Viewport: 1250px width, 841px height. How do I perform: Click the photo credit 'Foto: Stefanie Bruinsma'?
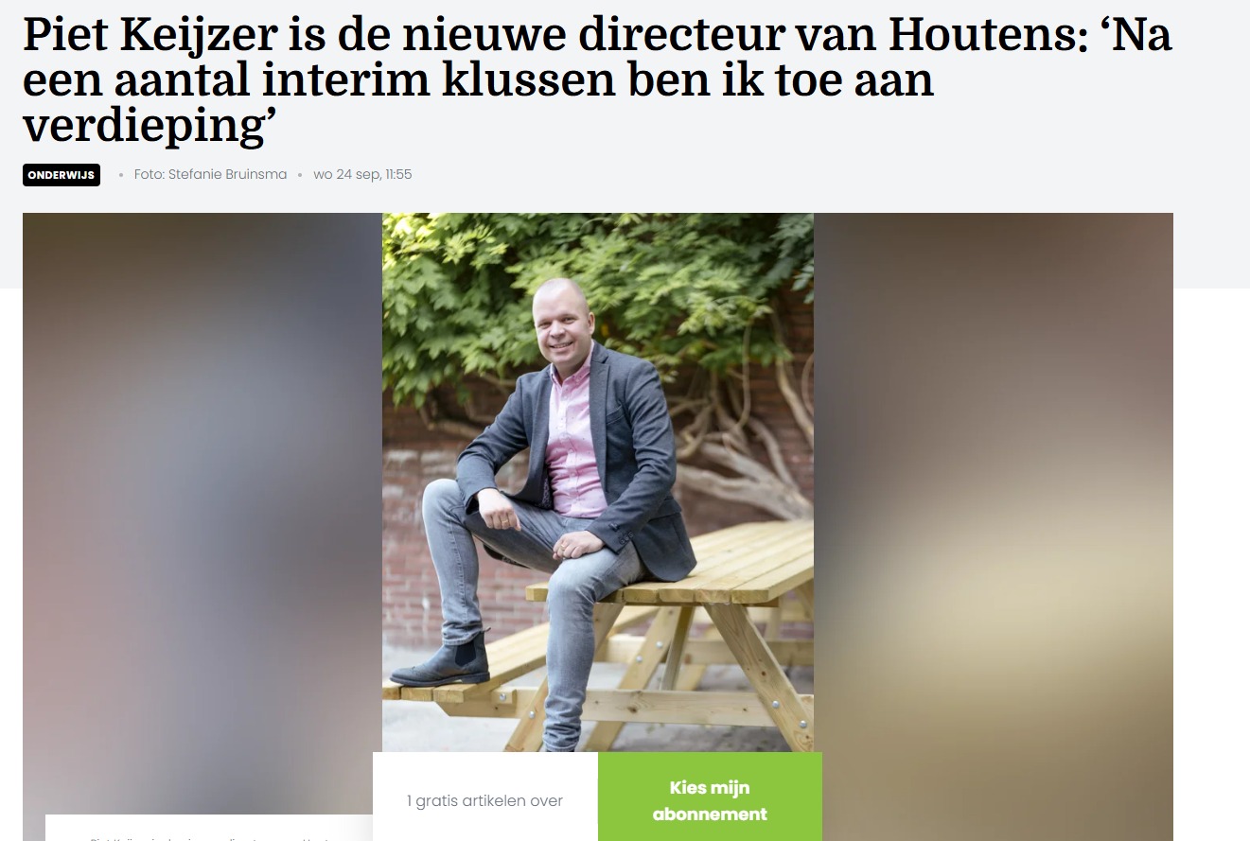pyautogui.click(x=210, y=175)
